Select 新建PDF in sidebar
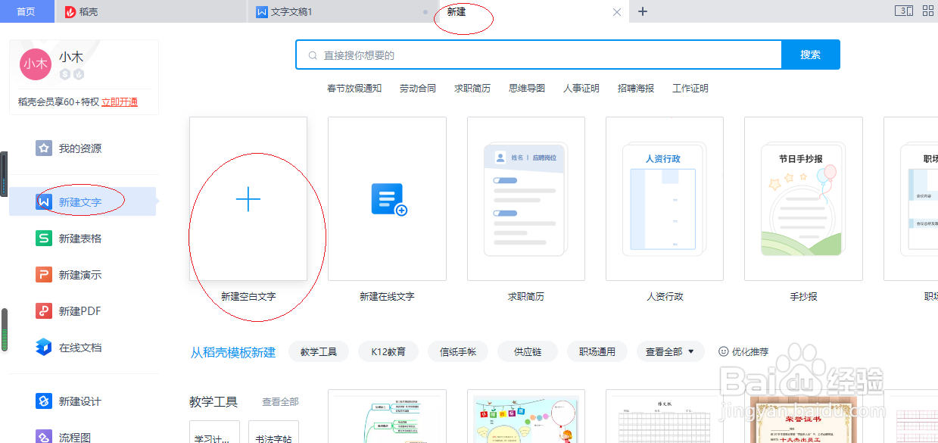Image resolution: width=938 pixels, height=443 pixels. [x=83, y=311]
